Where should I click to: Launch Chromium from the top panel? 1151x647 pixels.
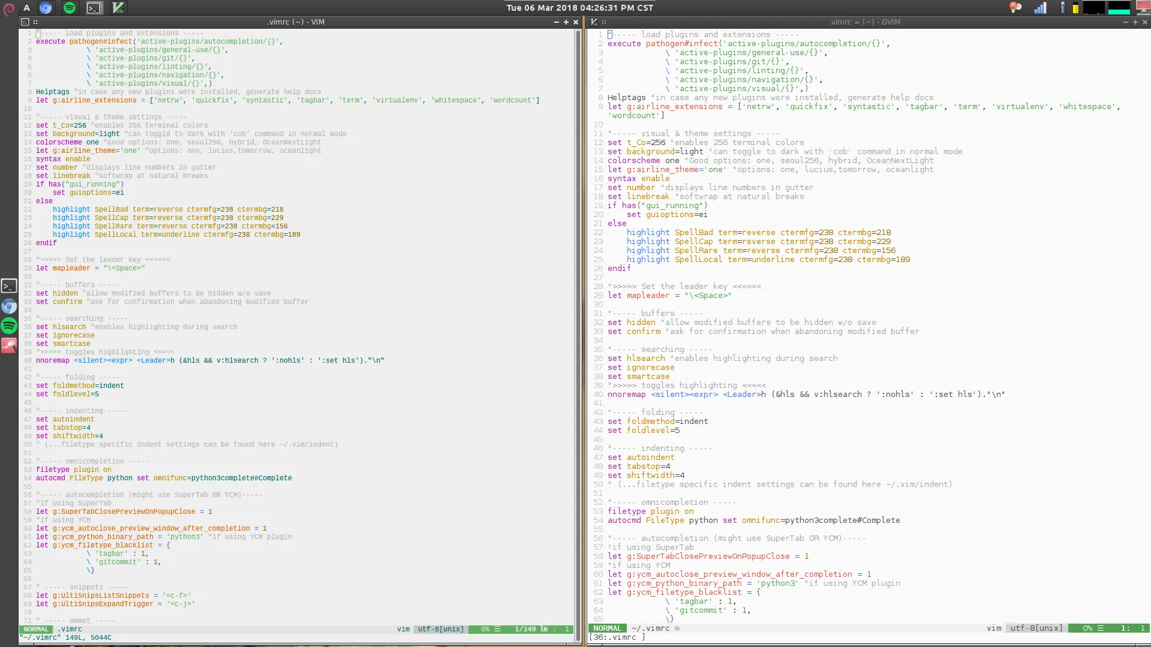coord(46,8)
